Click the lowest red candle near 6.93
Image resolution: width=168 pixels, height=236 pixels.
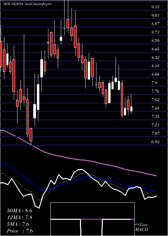[31, 135]
